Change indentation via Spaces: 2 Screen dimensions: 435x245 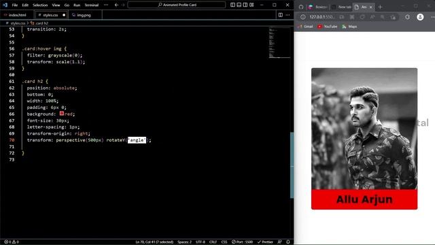(x=184, y=242)
